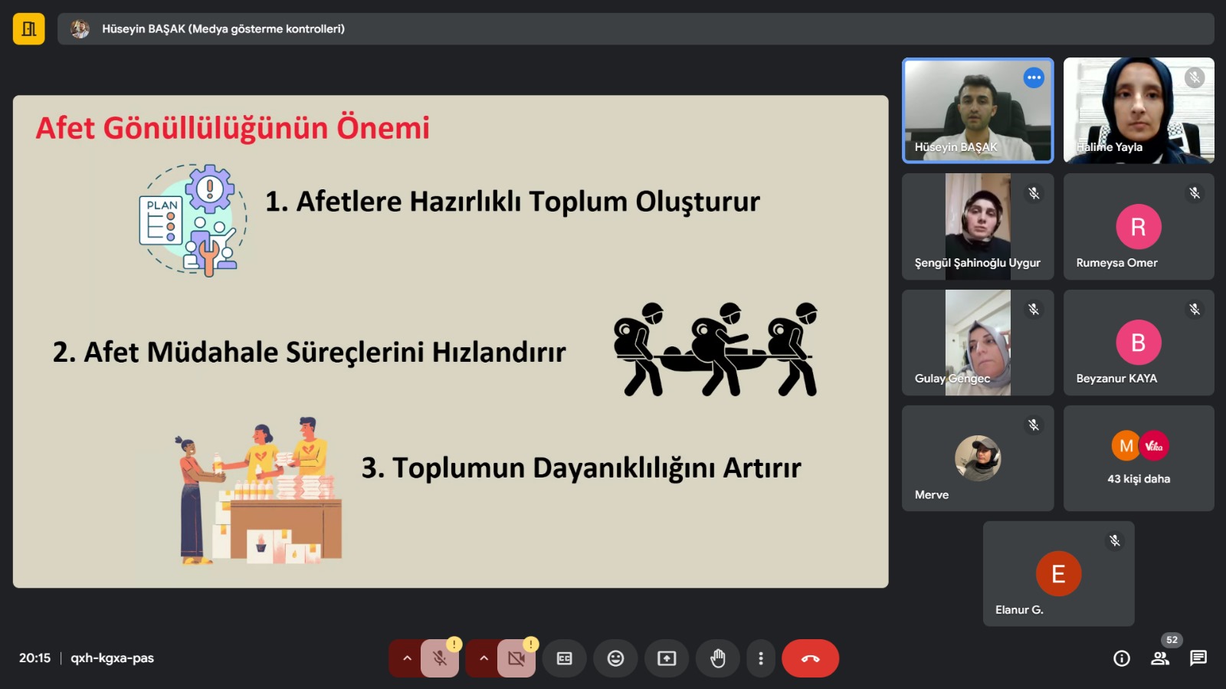Turn on closed captions
This screenshot has width=1226, height=689.
565,658
